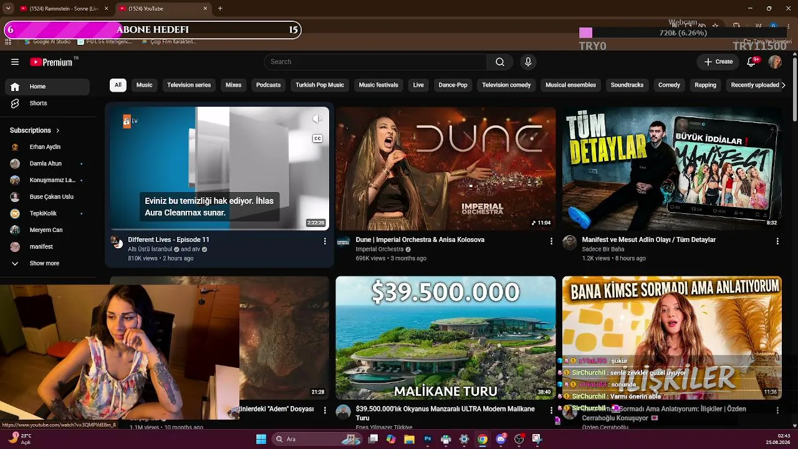The width and height of the screenshot is (798, 449).
Task: Open options menu for Malikane Turu video
Action: (551, 410)
